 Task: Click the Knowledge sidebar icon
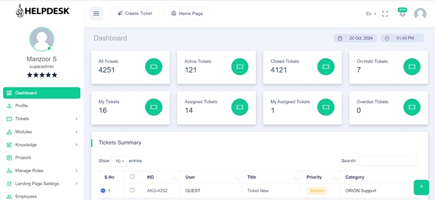tap(9, 145)
